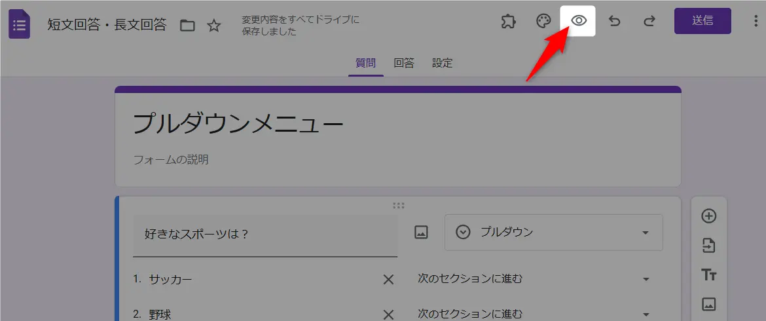The height and width of the screenshot is (321, 766).
Task: Move form to folder icon
Action: (x=187, y=26)
